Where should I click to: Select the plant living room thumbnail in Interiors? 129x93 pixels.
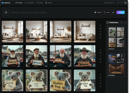pos(112,32)
